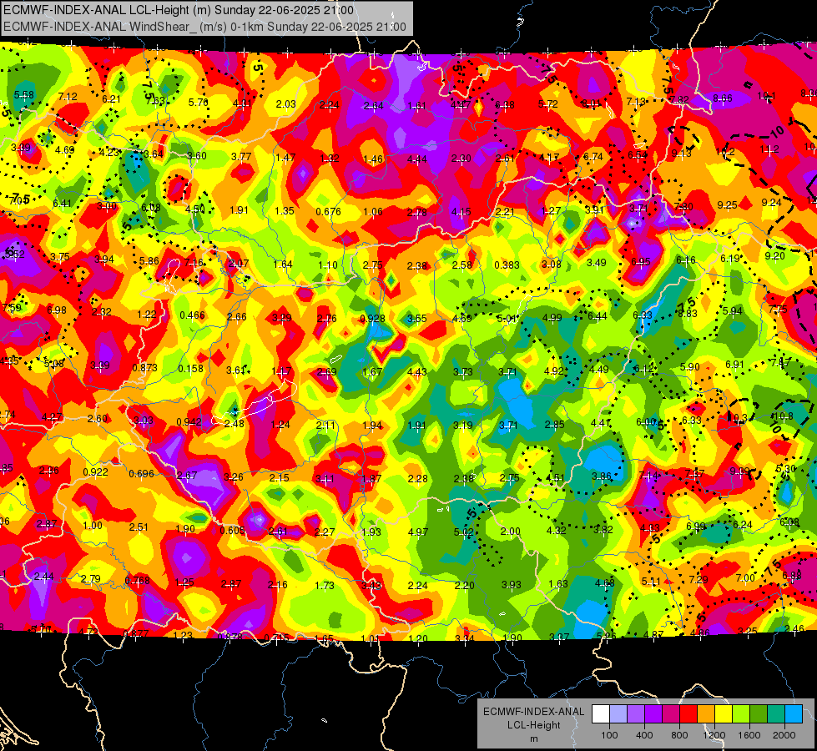Click the wind shear value 2.79
Viewport: 817px width, 751px height.
point(91,578)
